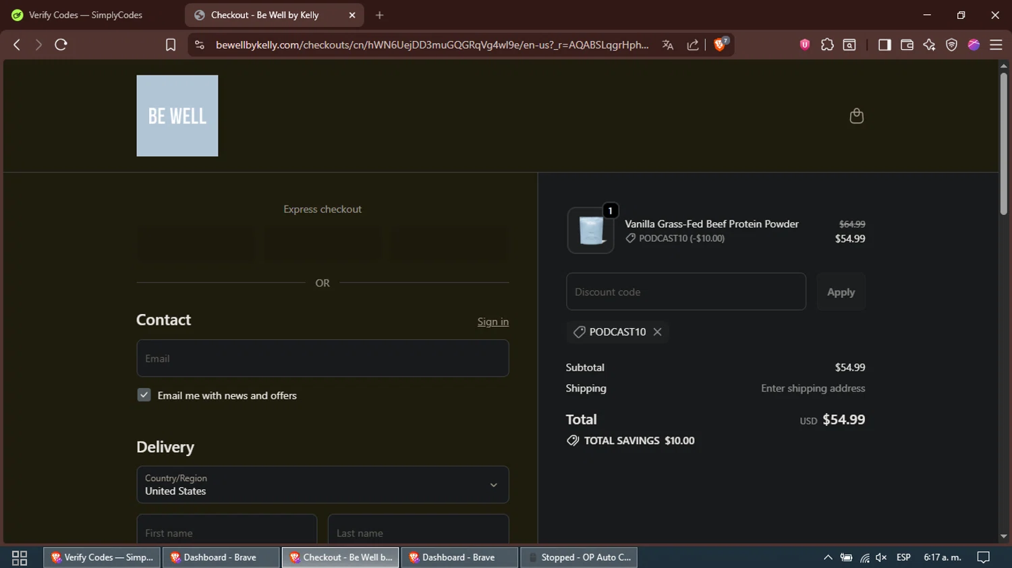Screen dimensions: 1012x568
Task: Click the page vertical scrollbar thumb
Action: click(x=1003, y=143)
